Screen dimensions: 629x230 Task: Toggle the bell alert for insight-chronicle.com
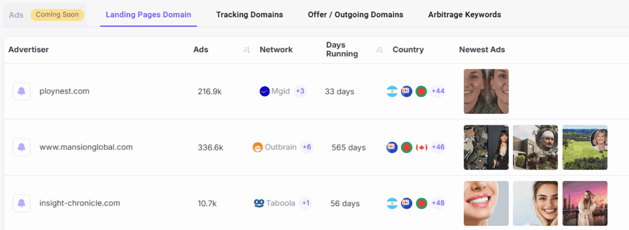tap(21, 203)
